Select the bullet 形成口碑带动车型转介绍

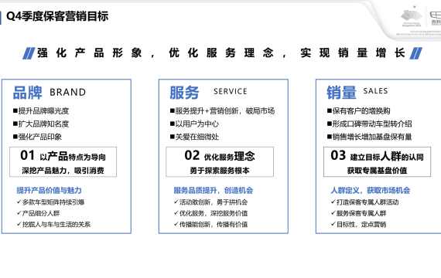(370, 124)
